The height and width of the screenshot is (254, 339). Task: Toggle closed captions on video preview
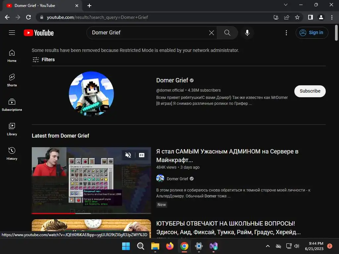(142, 155)
